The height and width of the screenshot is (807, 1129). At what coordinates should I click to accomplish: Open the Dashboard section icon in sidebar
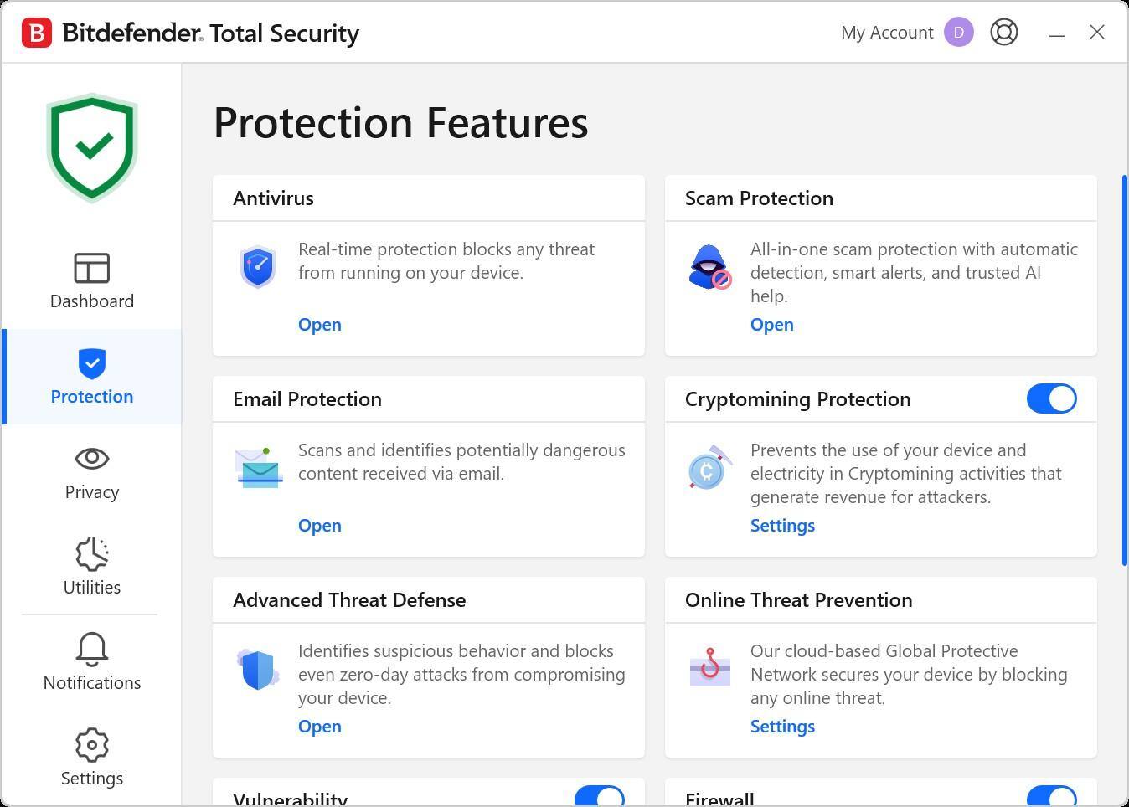coord(91,268)
